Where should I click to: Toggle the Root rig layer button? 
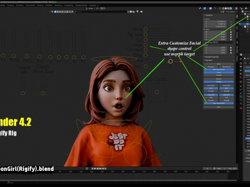pyautogui.click(x=219, y=107)
